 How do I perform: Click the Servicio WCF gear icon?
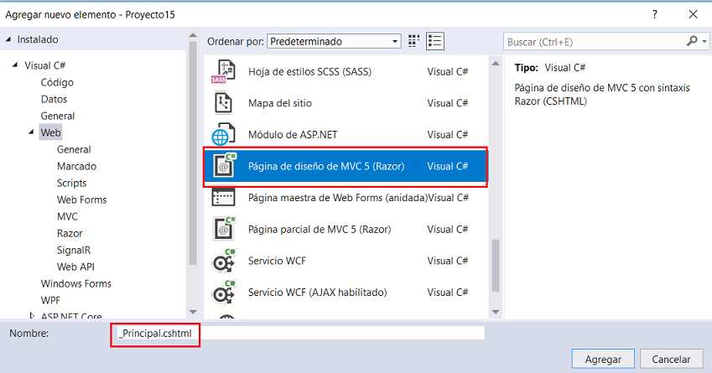(x=224, y=261)
